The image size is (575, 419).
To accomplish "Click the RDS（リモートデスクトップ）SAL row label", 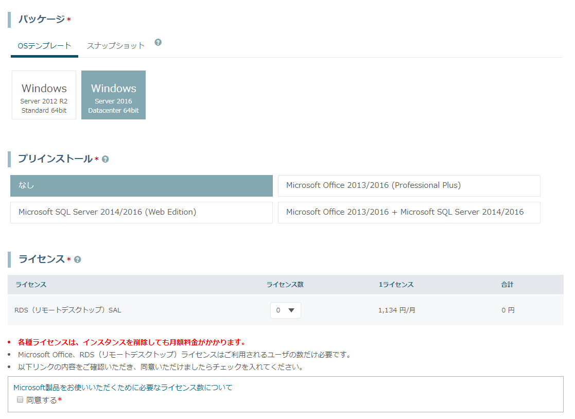I will coord(68,310).
